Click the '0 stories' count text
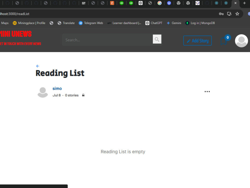 tap(72, 95)
